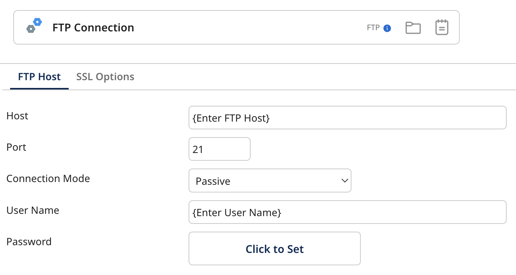This screenshot has width=516, height=275.
Task: Switch to the SSL Options tab
Action: pyautogui.click(x=105, y=77)
